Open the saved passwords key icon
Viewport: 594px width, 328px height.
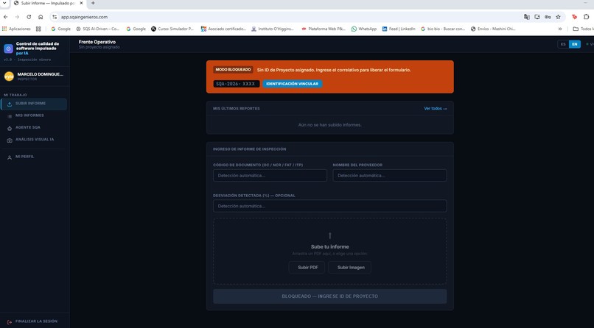pos(548,17)
